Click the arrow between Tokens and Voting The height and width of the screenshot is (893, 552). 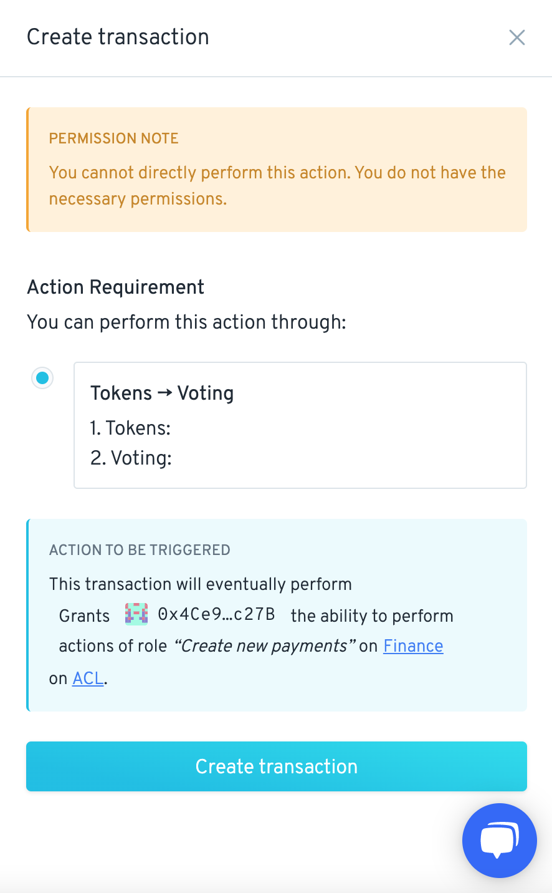tap(164, 393)
